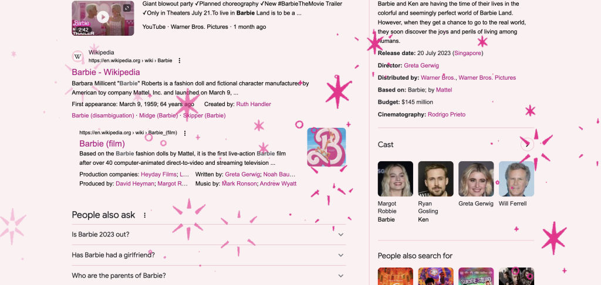The image size is (601, 285).
Task: Open the Barbie (film) result title
Action: point(102,144)
